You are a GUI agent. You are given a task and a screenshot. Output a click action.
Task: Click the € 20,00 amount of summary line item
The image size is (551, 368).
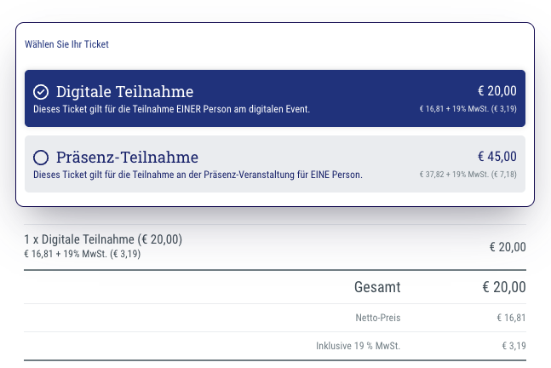click(x=507, y=247)
